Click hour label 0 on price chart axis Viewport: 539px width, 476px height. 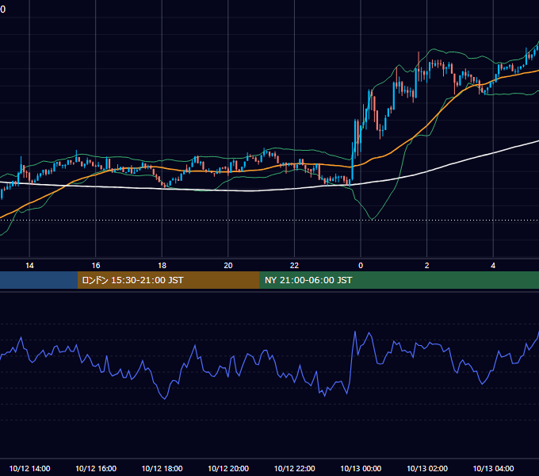tap(361, 266)
